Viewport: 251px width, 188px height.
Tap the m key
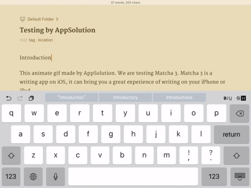(x=167, y=155)
